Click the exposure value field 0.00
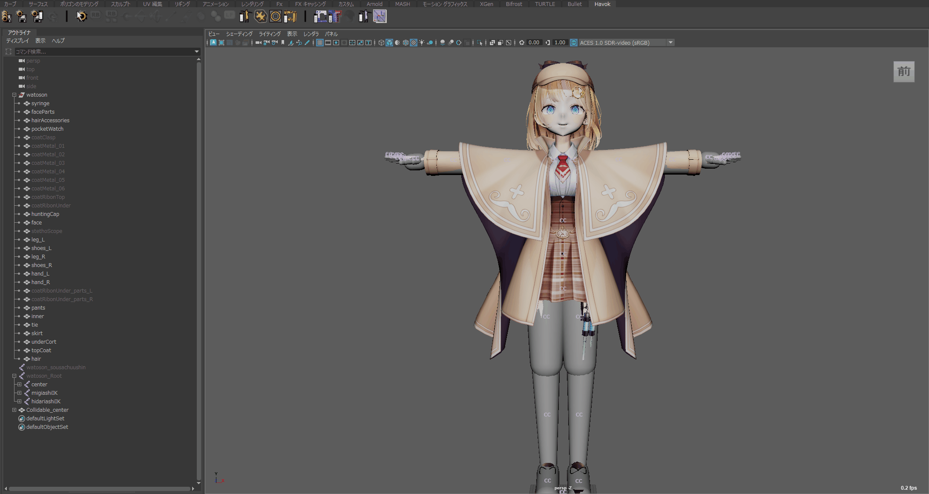The height and width of the screenshot is (494, 929). click(534, 43)
